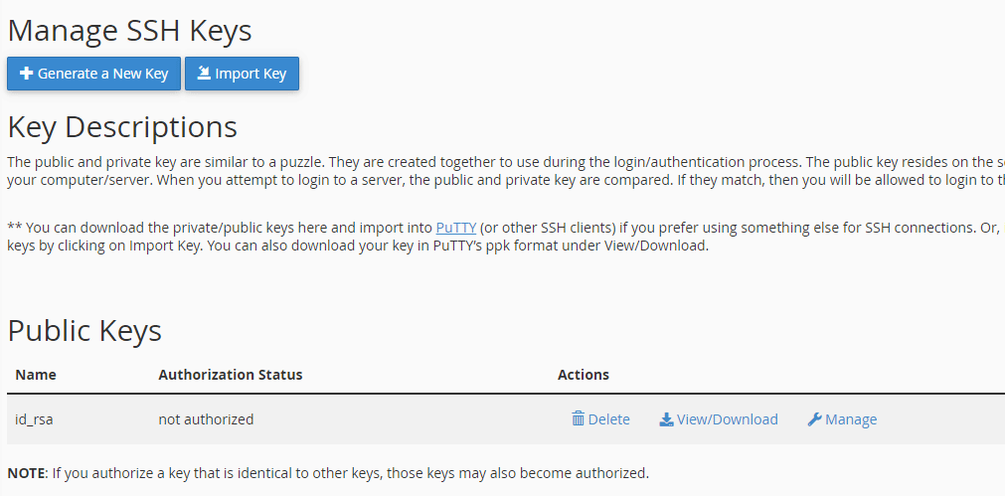Click the download arrow icon beside View/Download
The image size is (1005, 496).
[x=666, y=419]
